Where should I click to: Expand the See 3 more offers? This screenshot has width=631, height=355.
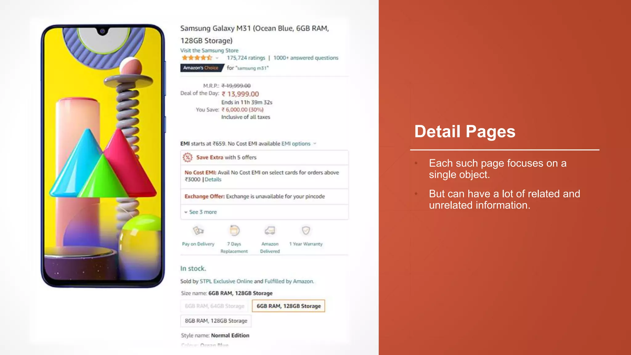click(201, 212)
